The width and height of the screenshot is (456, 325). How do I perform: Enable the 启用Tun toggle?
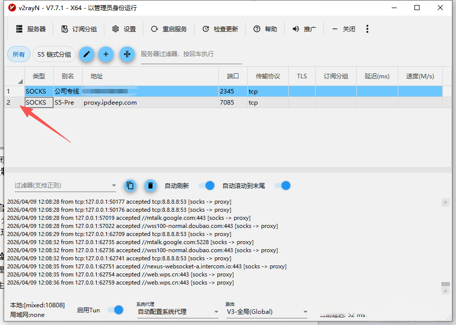117,310
